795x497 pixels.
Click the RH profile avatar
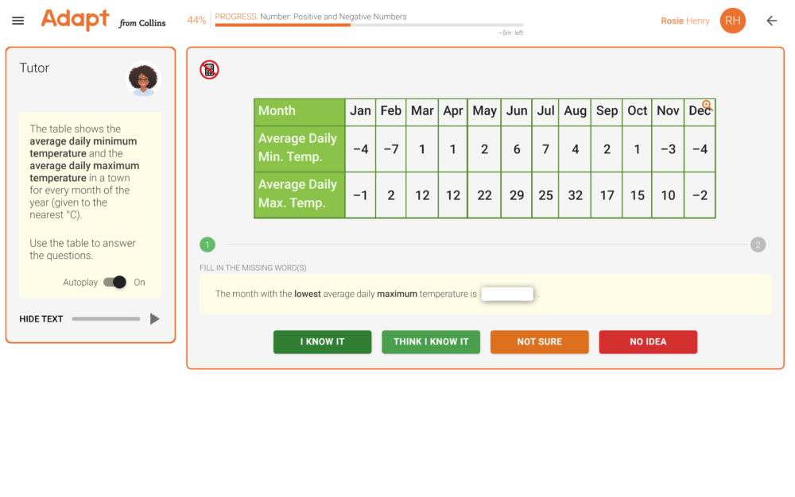pos(732,21)
